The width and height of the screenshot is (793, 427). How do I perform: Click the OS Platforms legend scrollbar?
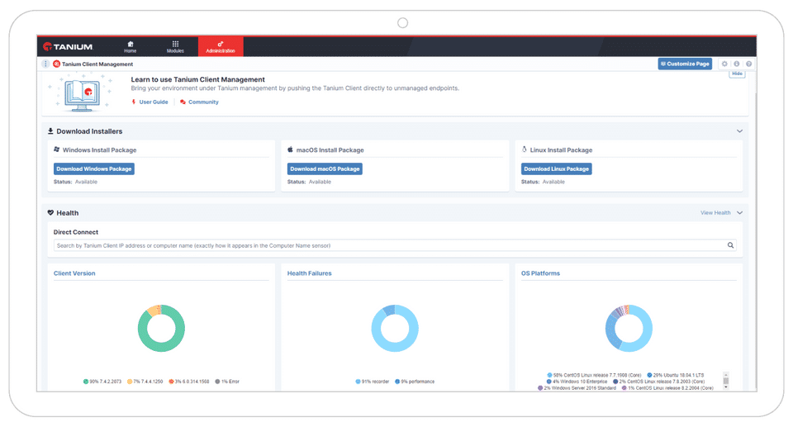point(726,381)
